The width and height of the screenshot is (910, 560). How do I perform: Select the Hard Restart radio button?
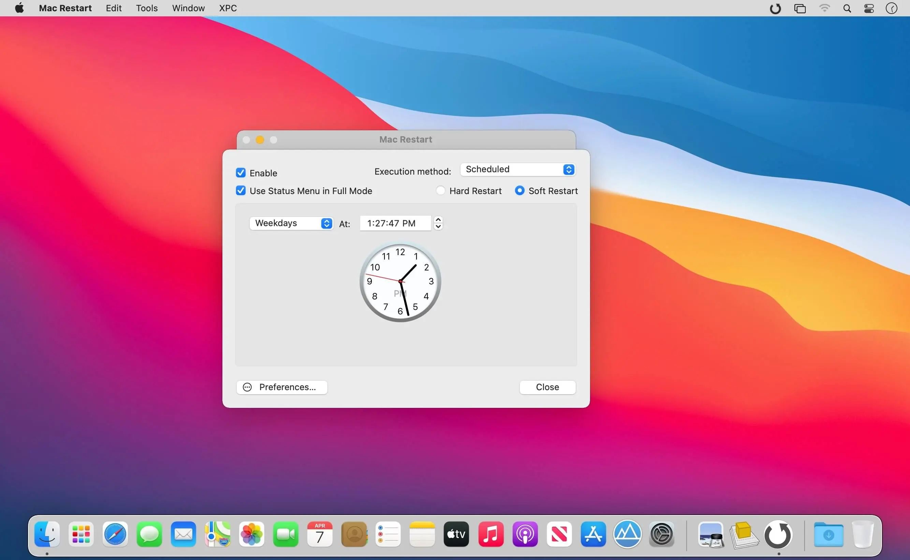(441, 190)
